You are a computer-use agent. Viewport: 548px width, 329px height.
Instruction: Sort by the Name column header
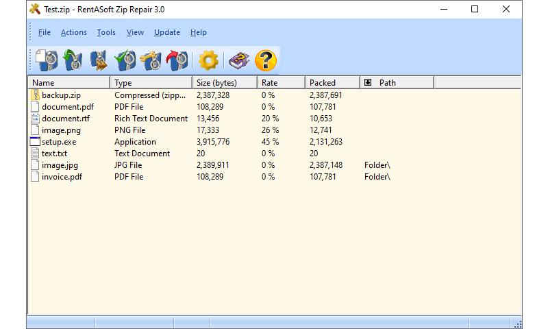point(69,82)
